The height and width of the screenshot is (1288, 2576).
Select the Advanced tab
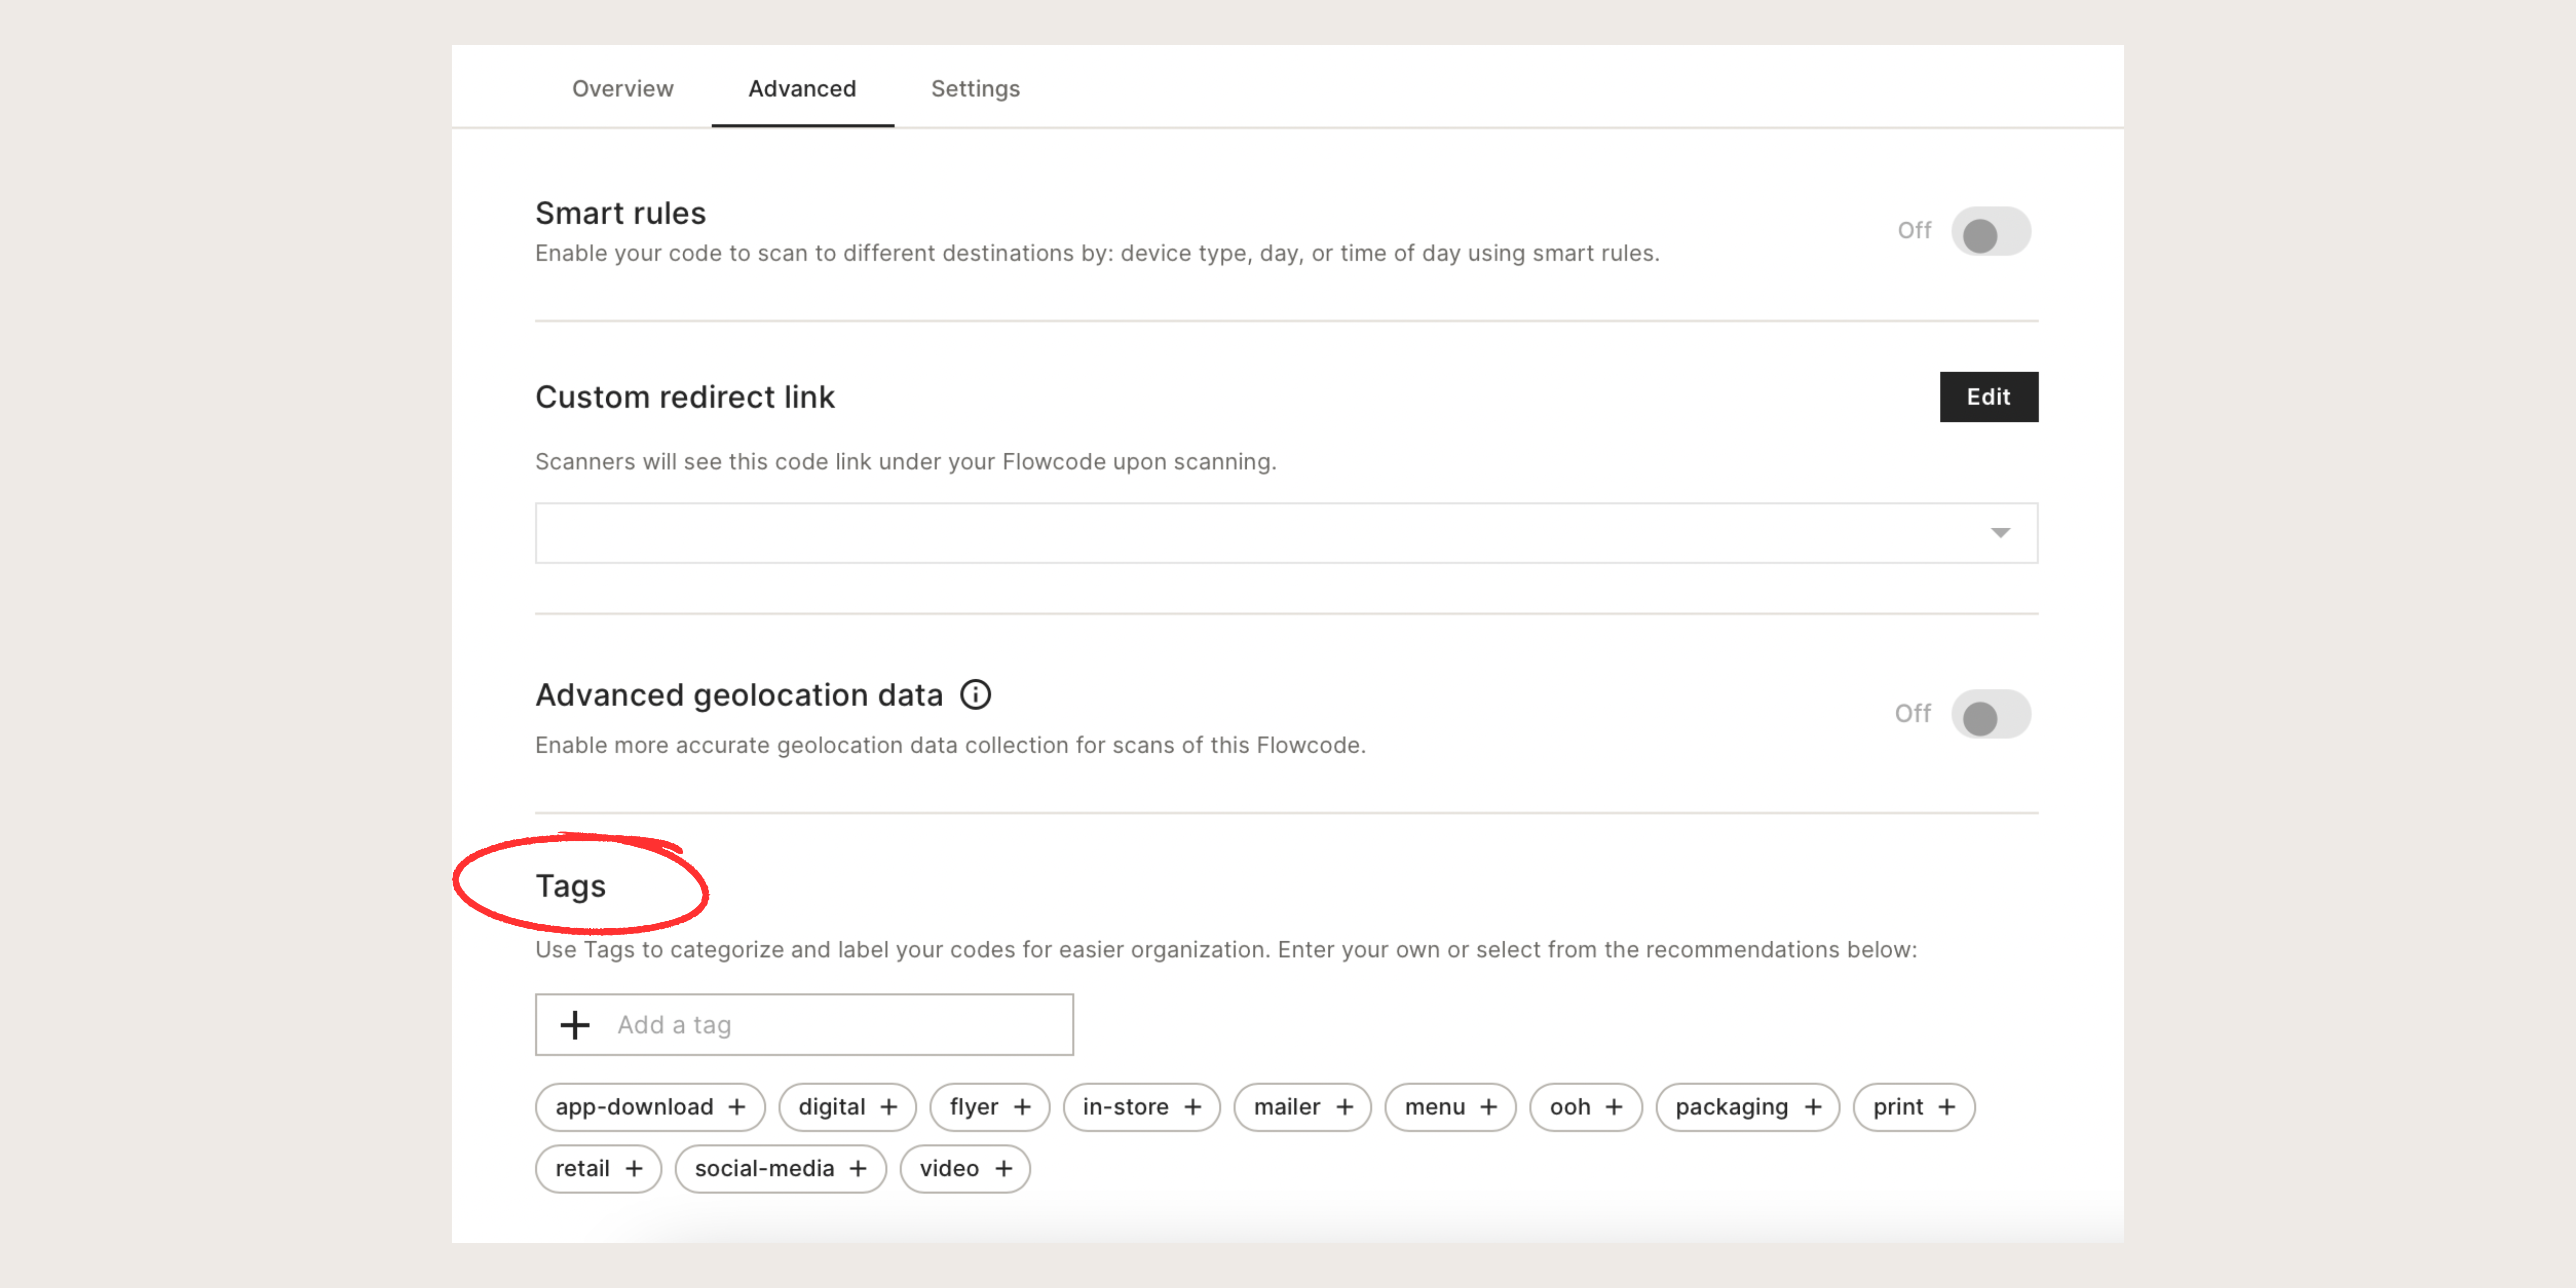click(802, 88)
